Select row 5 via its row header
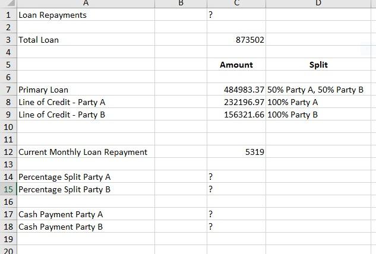The height and width of the screenshot is (254, 376). (8, 65)
